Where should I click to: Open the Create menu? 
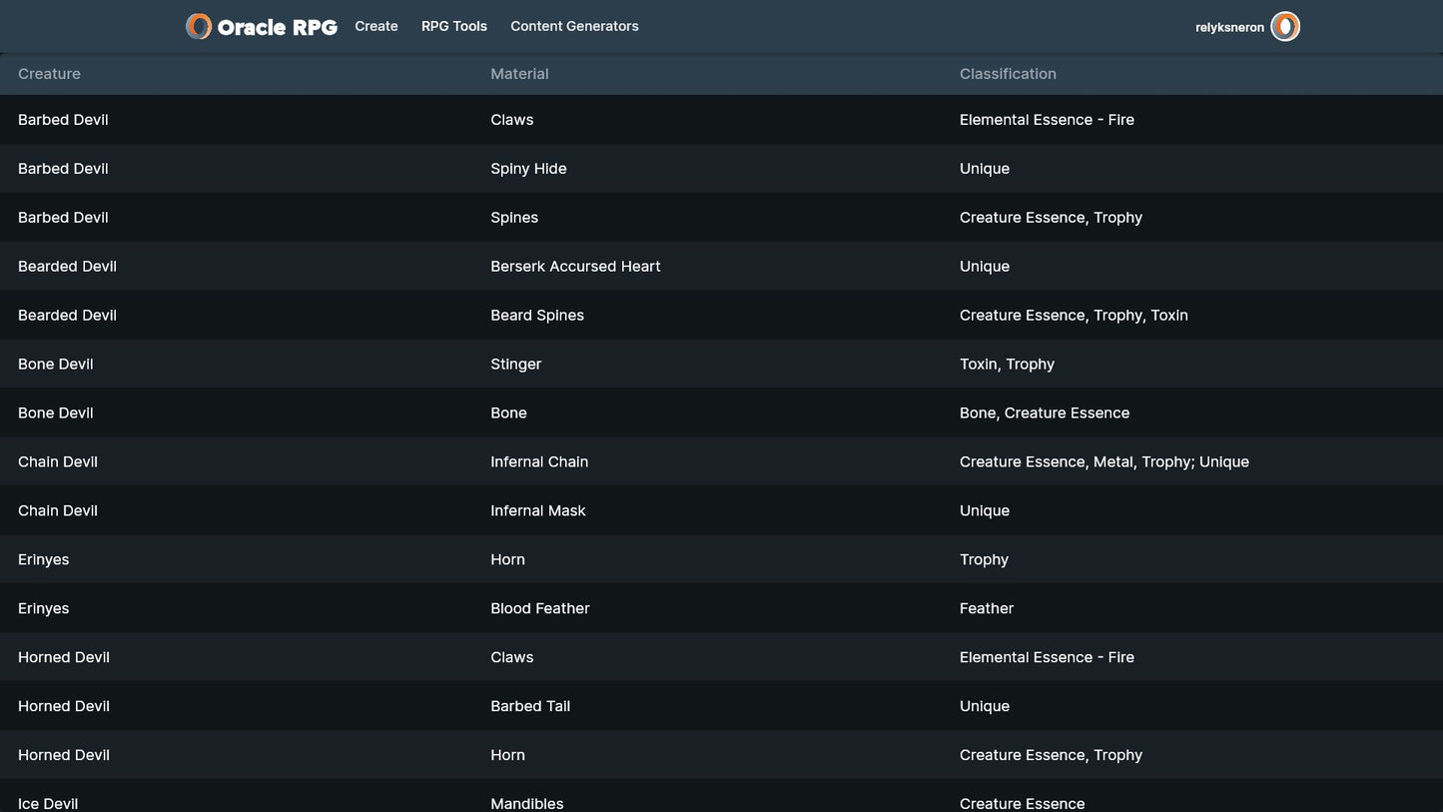(x=376, y=27)
